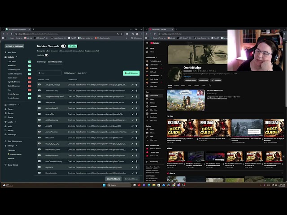Click the Chrome icon in the Windows taskbar
The height and width of the screenshot is (215, 287).
tap(174, 185)
